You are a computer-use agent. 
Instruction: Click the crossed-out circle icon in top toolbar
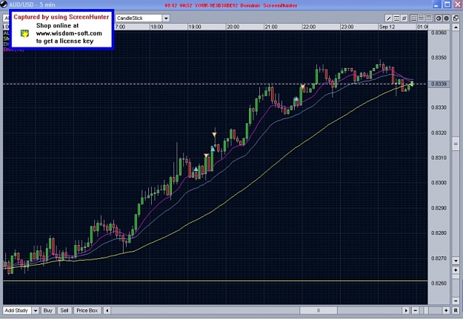pos(404,19)
